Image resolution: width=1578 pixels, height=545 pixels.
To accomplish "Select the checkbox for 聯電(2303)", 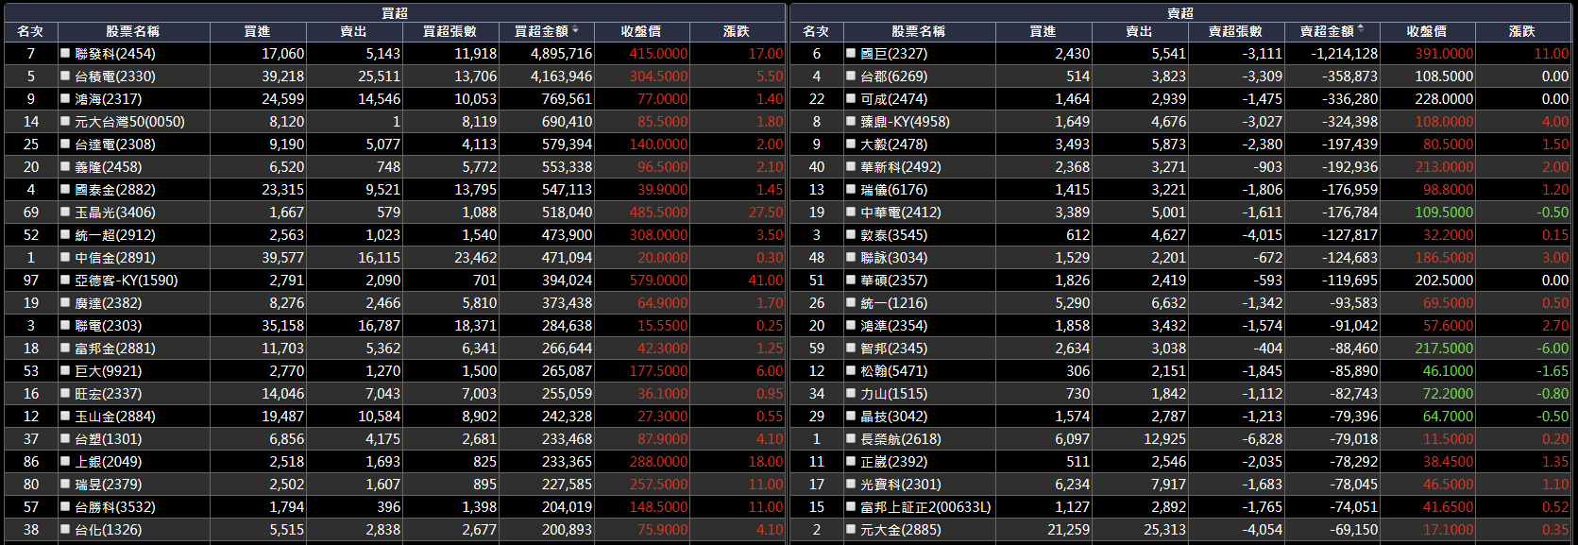I will point(65,326).
